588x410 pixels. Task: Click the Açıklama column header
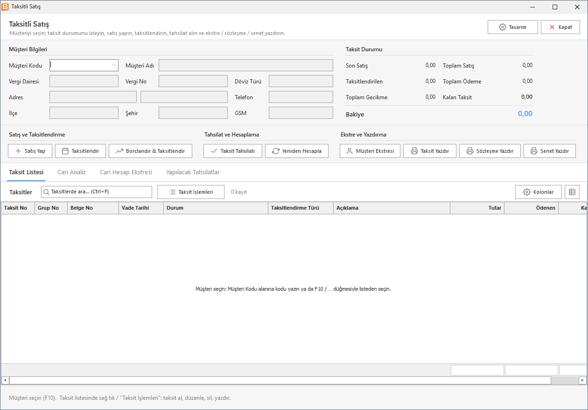click(x=392, y=208)
